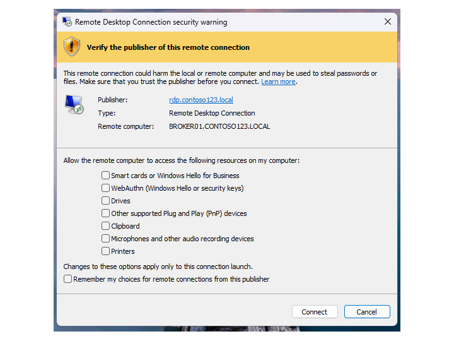Tick the Clipboard checkbox
This screenshot has width=454, height=341.
point(106,226)
